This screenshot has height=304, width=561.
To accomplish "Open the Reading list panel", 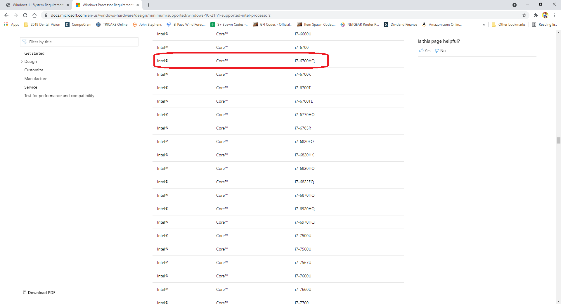I will 544,25.
